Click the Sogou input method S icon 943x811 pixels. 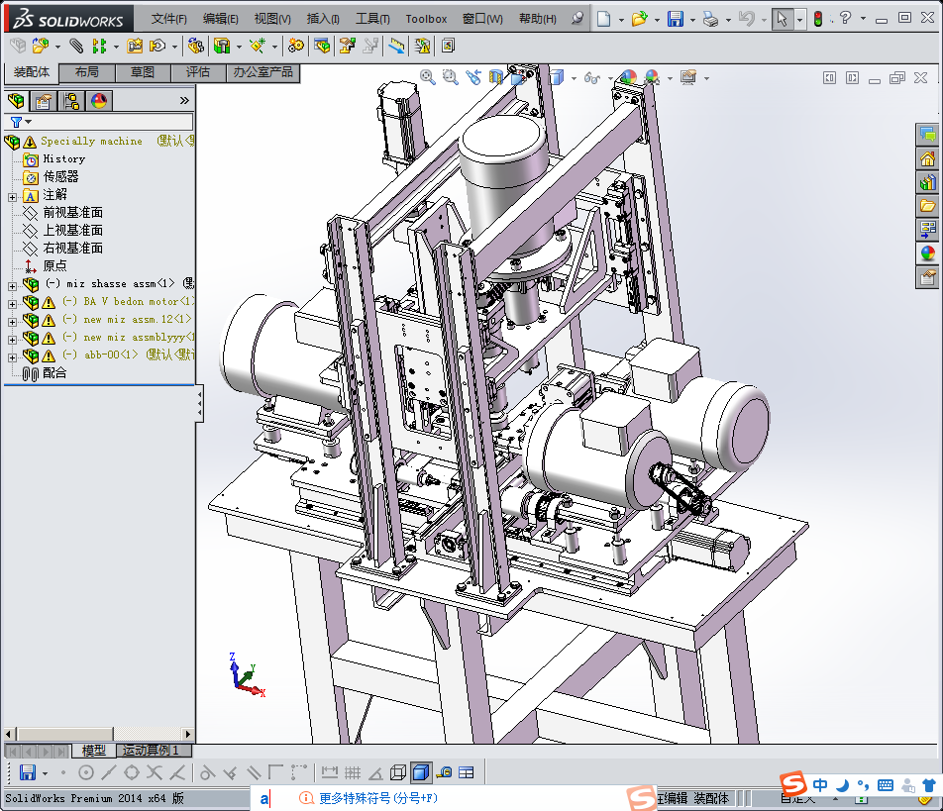[x=791, y=785]
